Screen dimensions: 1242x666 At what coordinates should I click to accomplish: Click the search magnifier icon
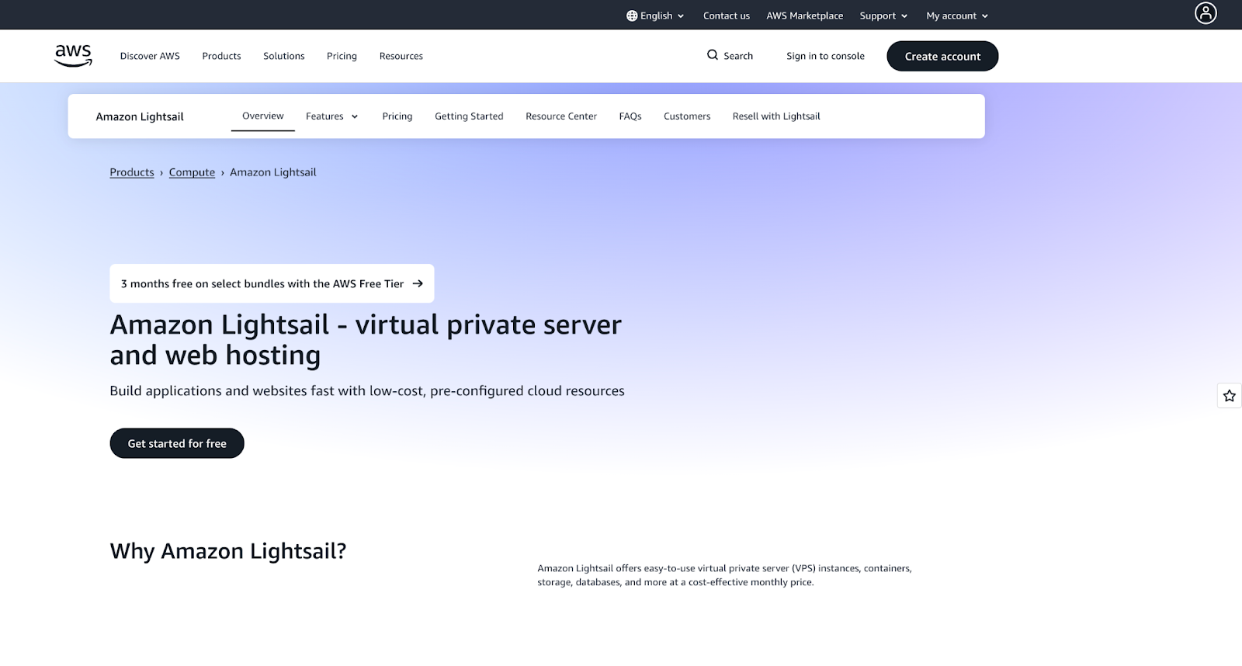coord(713,55)
